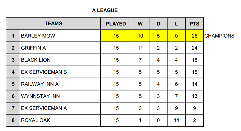Click the yellow points cell showing 25
This screenshot has width=241, height=131.
tap(194, 36)
